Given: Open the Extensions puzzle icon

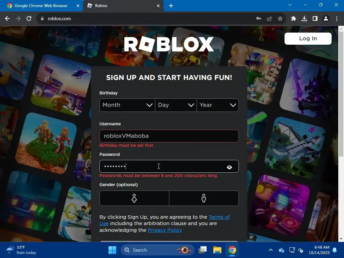Looking at the screenshot, I should pyautogui.click(x=294, y=19).
